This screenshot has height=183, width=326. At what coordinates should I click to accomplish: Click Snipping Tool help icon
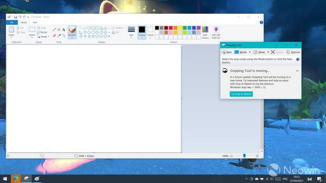tap(298, 59)
